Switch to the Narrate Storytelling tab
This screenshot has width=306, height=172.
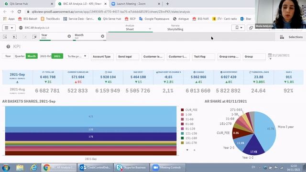175,28
